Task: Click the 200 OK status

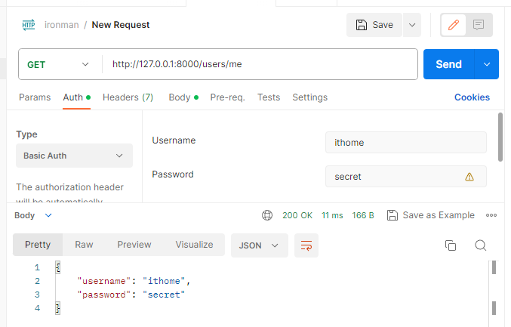Action: [x=297, y=215]
